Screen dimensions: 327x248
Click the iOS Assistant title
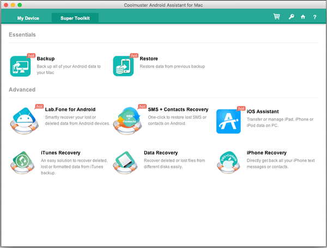point(263,112)
